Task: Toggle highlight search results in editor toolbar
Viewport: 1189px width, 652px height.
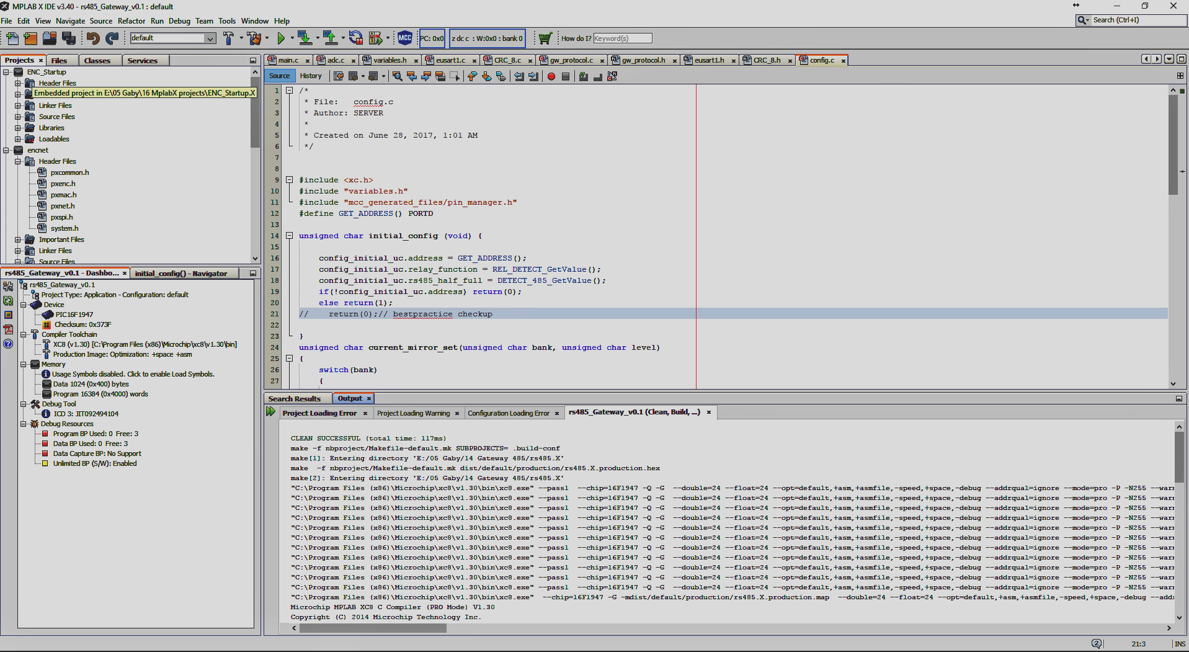Action: coord(440,76)
